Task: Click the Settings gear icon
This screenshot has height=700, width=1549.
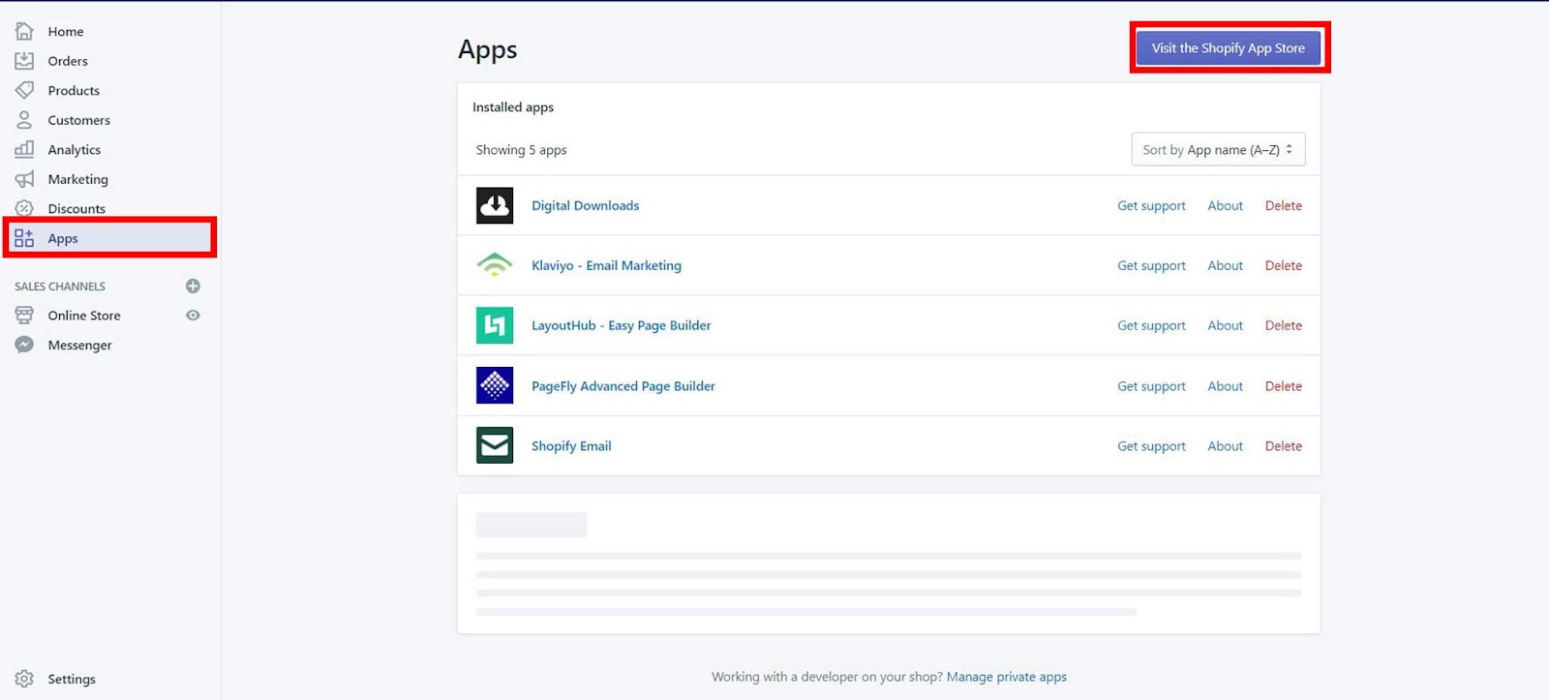Action: click(x=24, y=679)
